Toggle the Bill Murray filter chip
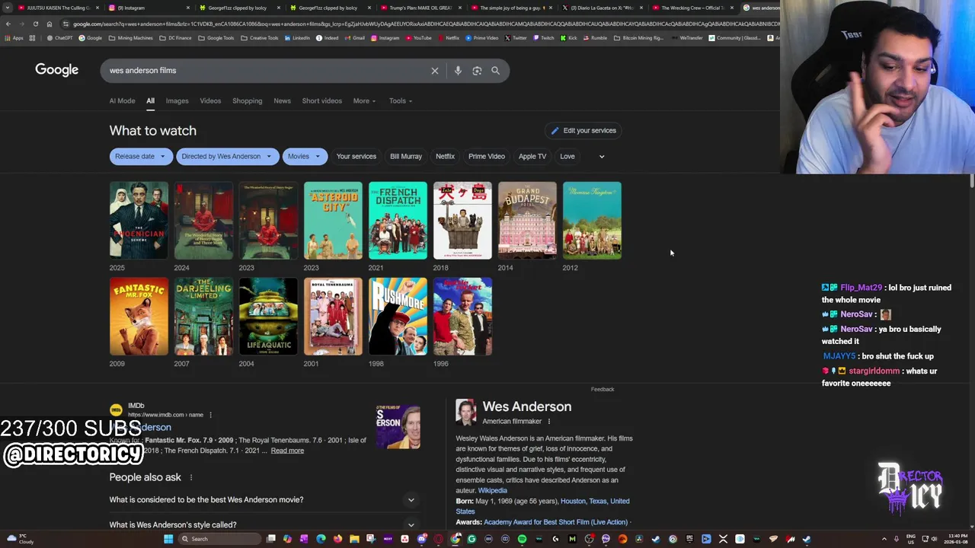This screenshot has width=975, height=548. [x=406, y=157]
